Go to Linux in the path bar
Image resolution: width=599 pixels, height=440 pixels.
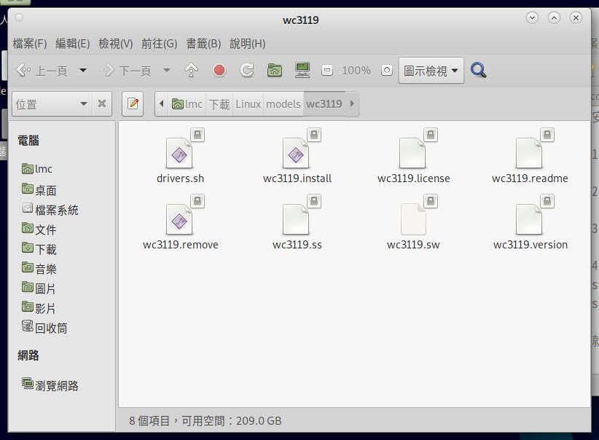coord(248,104)
